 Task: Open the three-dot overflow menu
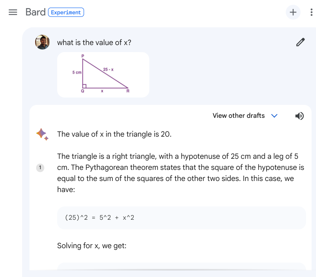pos(312,12)
